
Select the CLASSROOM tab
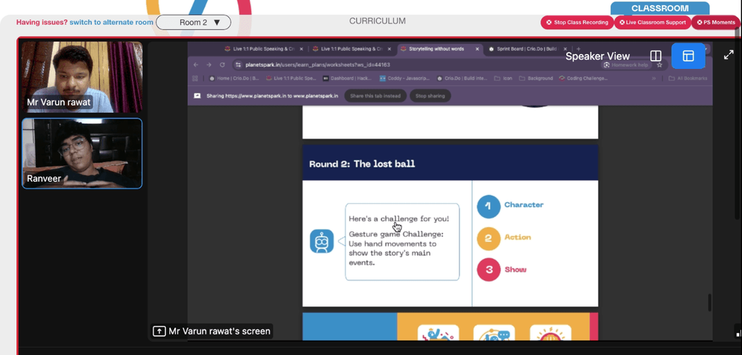pos(660,8)
